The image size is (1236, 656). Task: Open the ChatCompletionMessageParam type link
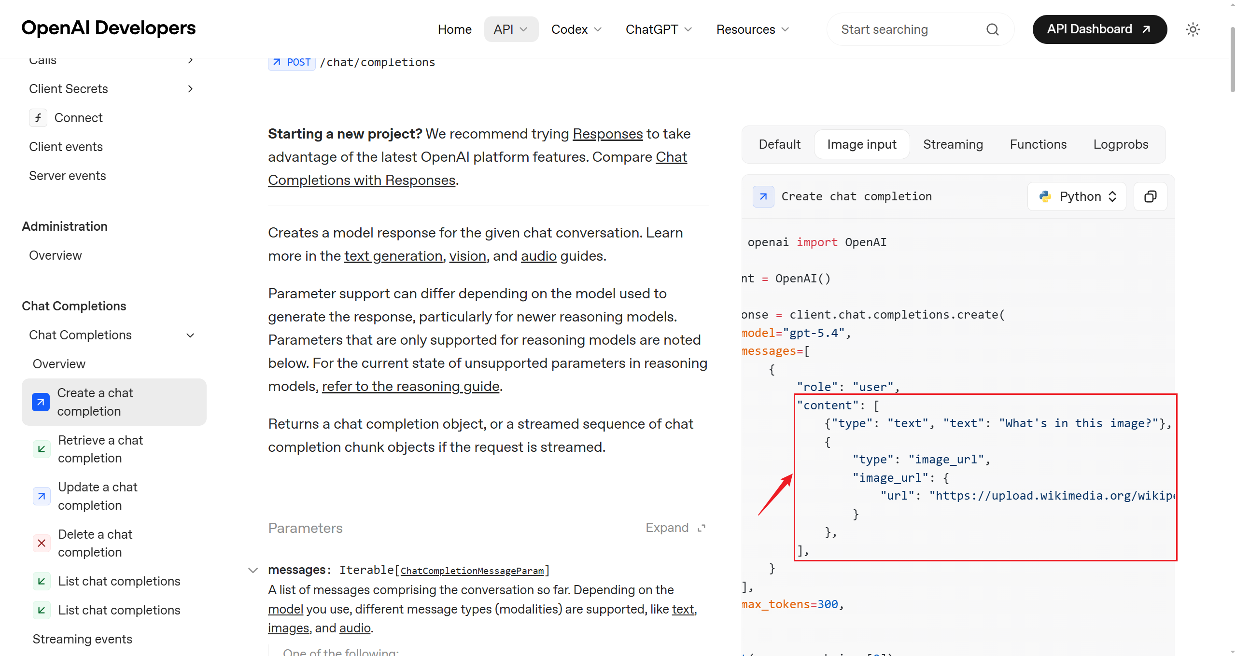click(472, 571)
